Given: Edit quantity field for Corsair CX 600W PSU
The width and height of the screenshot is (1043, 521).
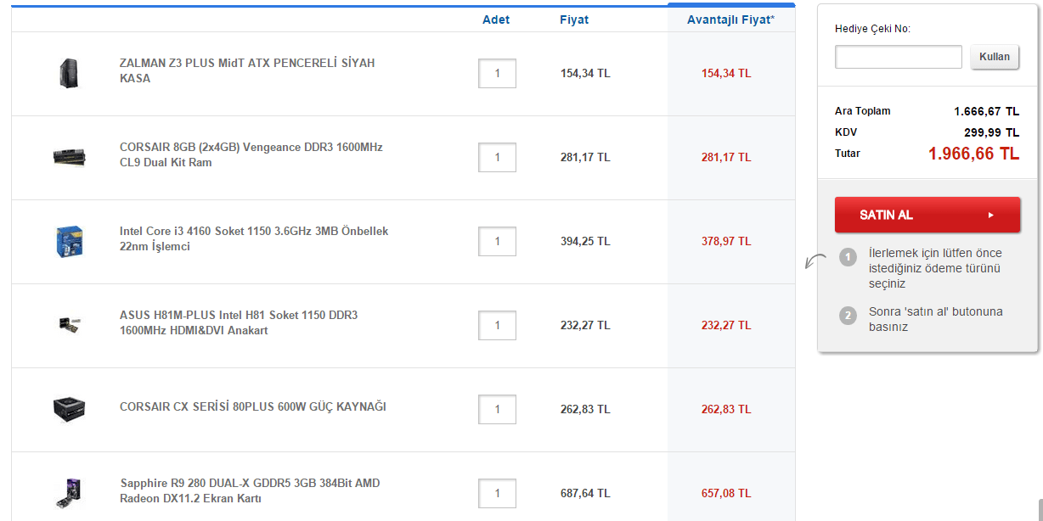Looking at the screenshot, I should pos(497,409).
